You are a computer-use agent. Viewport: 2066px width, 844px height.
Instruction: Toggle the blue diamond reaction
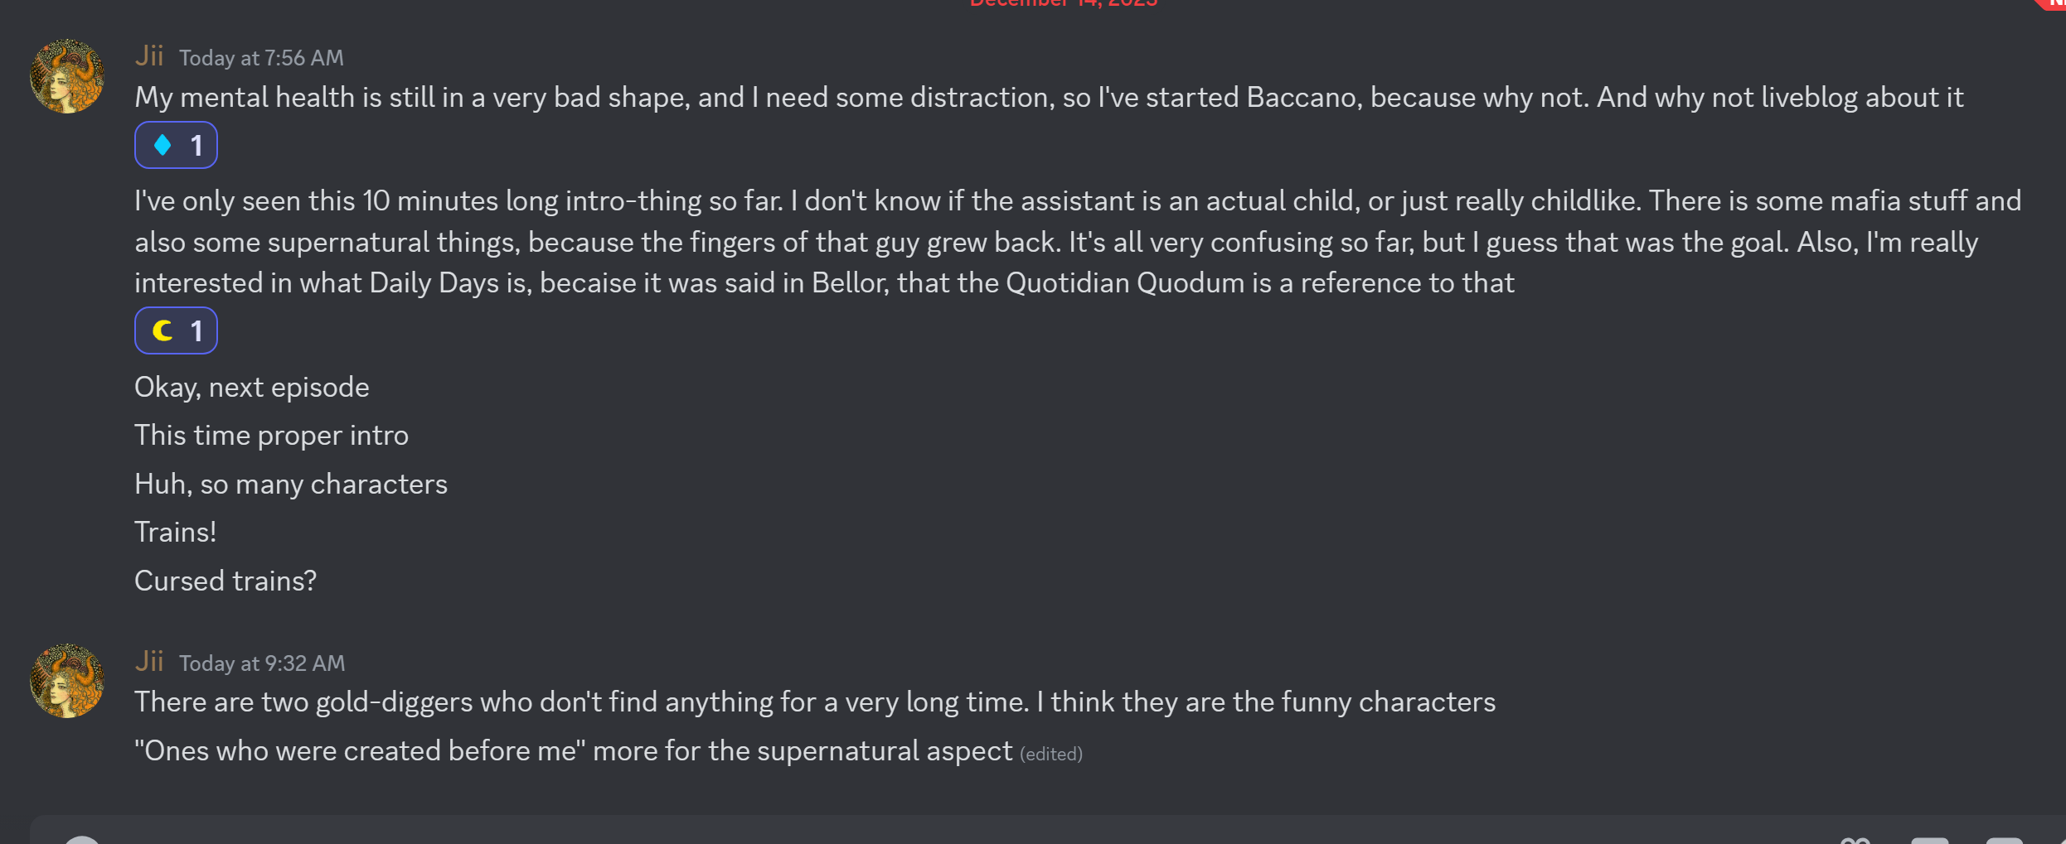coord(176,146)
